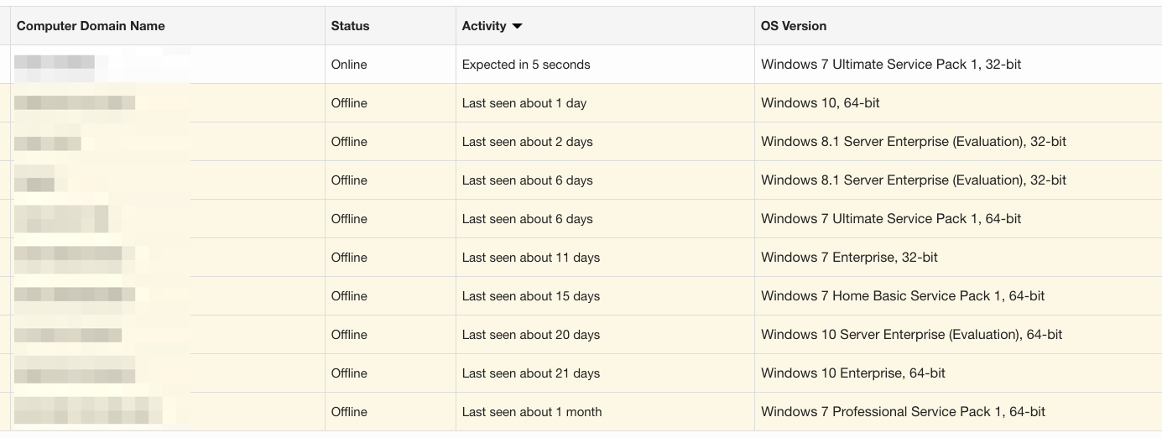1162x438 pixels.
Task: Click Windows 7 Home Basic Service Pack 1
Action: coord(903,296)
